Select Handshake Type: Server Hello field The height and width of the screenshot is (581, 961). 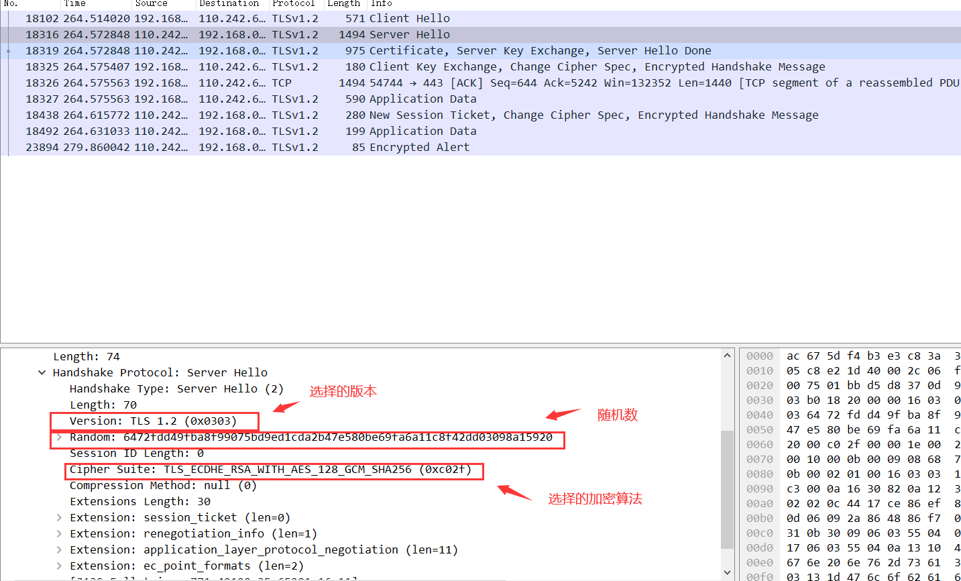pyautogui.click(x=176, y=389)
